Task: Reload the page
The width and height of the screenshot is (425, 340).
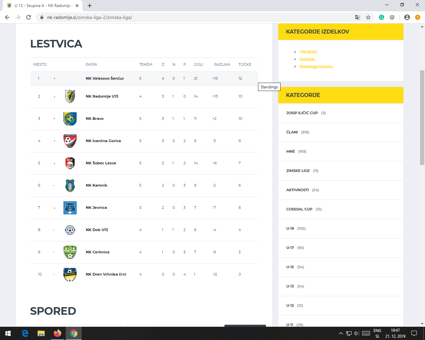Action: coord(29,17)
